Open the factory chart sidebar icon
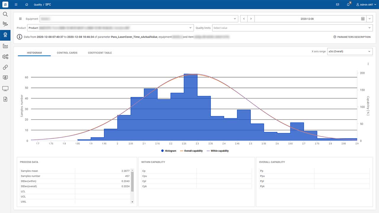379x213 pixels. (5, 46)
